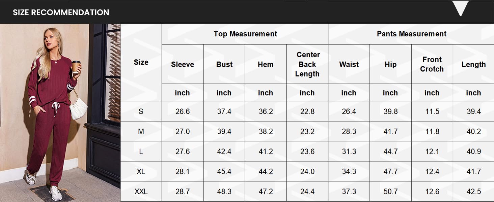Viewport: 494px width, 202px height.
Task: Select the XXL size row label
Action: 141,192
